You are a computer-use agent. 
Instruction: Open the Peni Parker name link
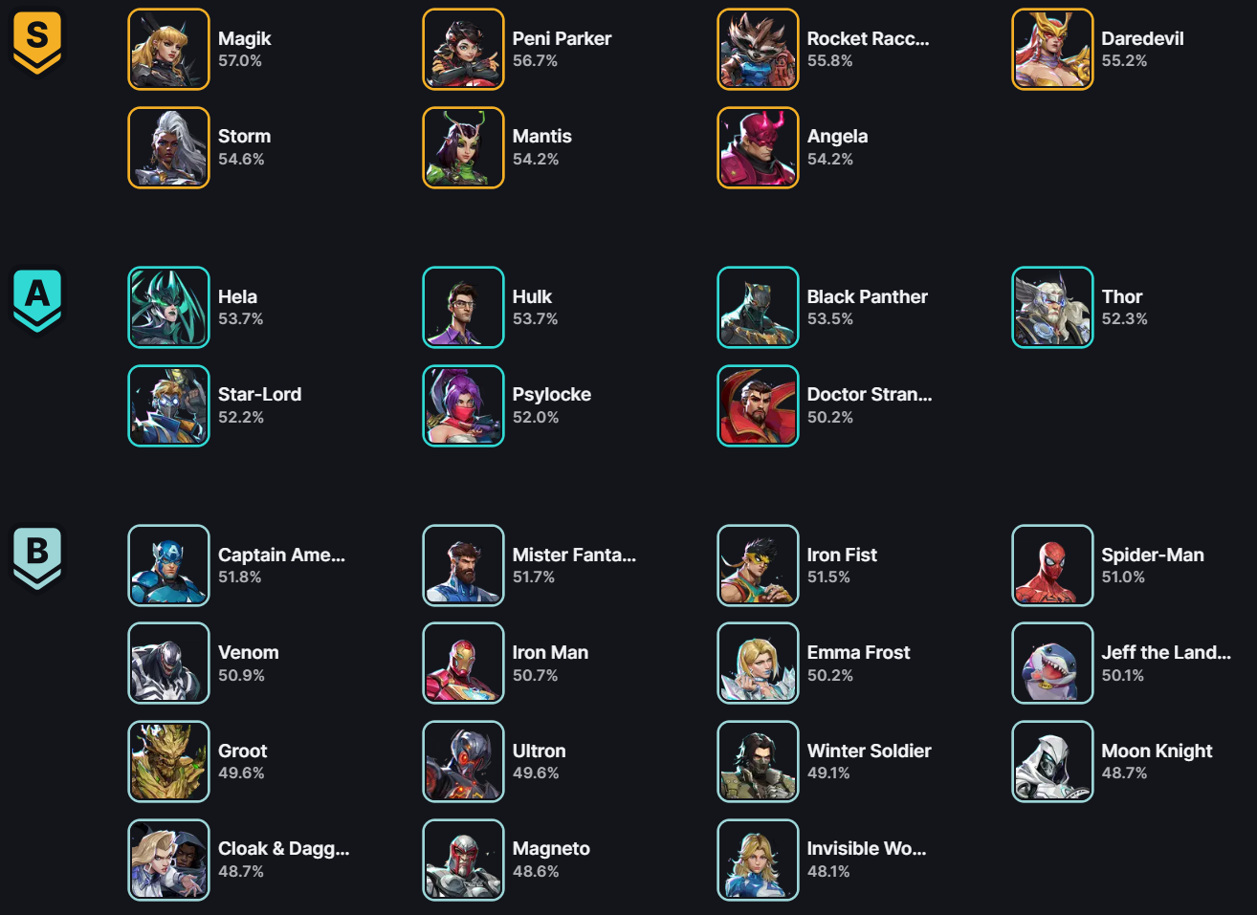pos(562,38)
